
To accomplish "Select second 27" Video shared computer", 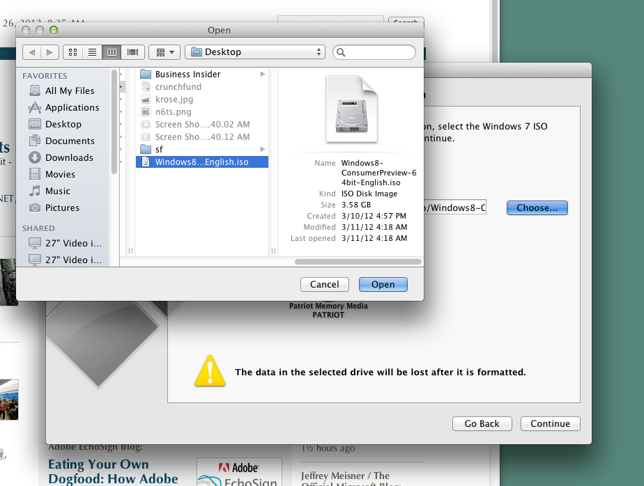I will [66, 260].
